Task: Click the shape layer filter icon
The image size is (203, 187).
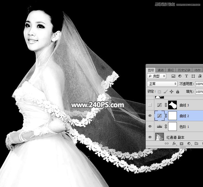Action: 193,76
